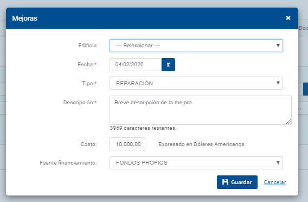Click the Tipo field label
Screen dimensions: 308x202
click(x=89, y=84)
